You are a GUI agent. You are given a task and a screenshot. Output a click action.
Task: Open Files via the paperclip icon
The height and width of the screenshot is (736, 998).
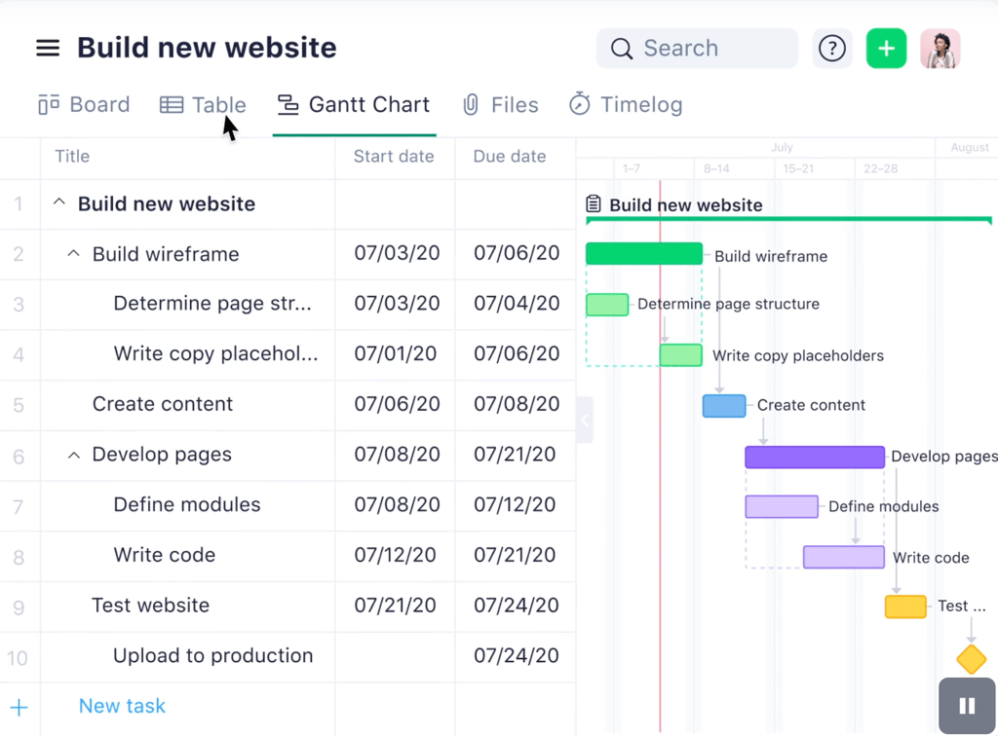click(x=471, y=103)
